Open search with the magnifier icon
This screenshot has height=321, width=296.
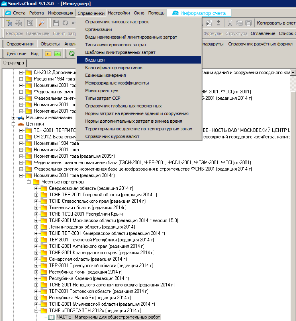41,23
